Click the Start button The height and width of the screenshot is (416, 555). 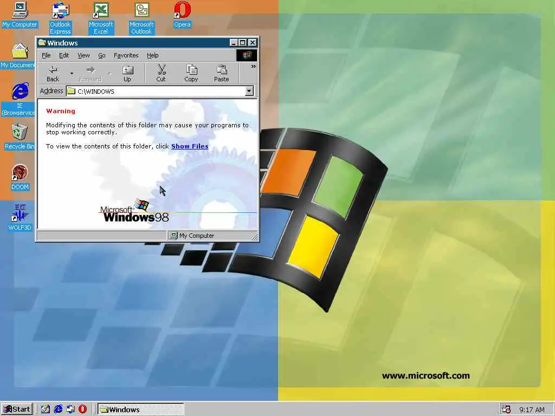pos(17,409)
